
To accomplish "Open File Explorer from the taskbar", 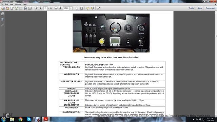I will 12,119.
